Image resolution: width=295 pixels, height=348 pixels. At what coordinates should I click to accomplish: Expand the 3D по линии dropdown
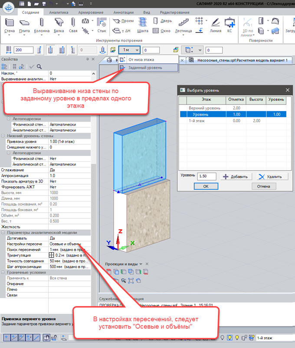(247, 33)
